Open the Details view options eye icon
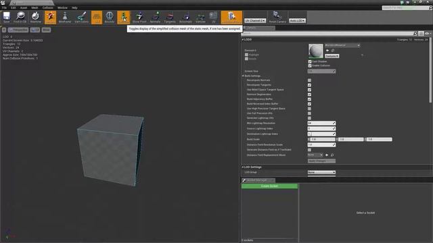The height and width of the screenshot is (243, 433). 428,34
